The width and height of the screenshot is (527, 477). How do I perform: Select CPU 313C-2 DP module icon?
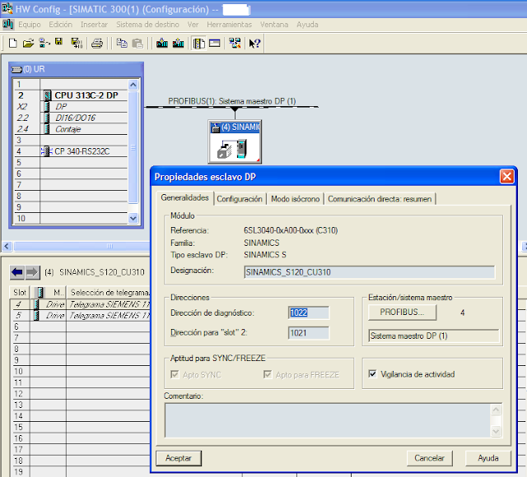[x=48, y=95]
